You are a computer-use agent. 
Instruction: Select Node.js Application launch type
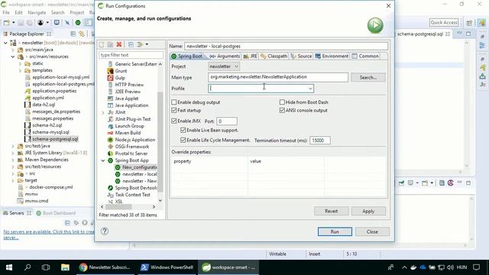point(134,140)
